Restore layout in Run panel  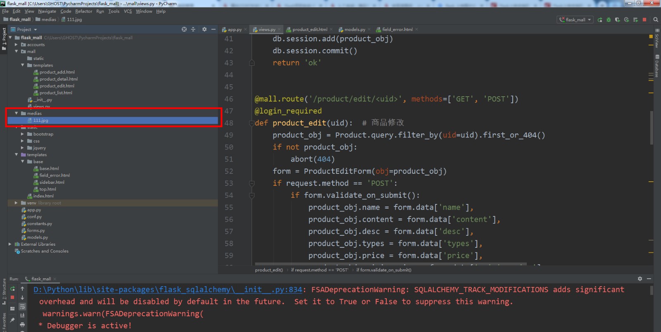(x=12, y=308)
